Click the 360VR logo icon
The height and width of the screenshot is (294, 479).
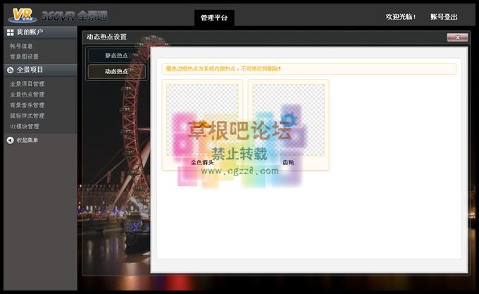23,16
